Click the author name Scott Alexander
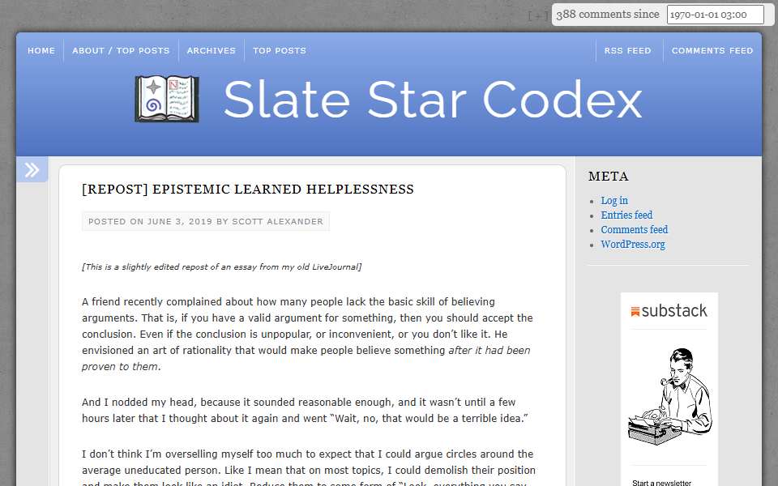Image resolution: width=778 pixels, height=486 pixels. (277, 222)
